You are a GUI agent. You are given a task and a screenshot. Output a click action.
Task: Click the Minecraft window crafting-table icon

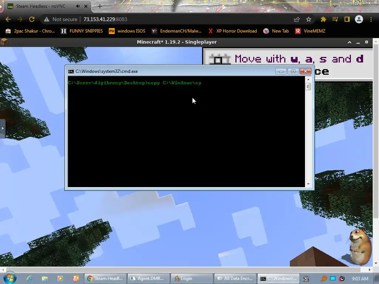[4, 42]
